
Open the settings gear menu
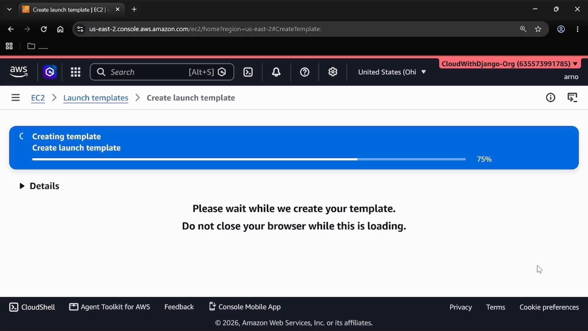pos(333,72)
